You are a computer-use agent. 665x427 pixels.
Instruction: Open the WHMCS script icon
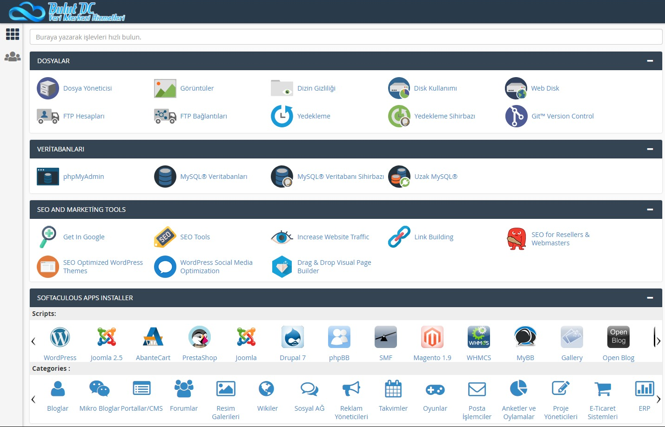(479, 337)
